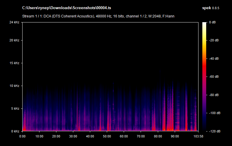Image resolution: width=232 pixels, height=146 pixels.
Task: Click the -80 dB scale label
Action: tap(214, 95)
